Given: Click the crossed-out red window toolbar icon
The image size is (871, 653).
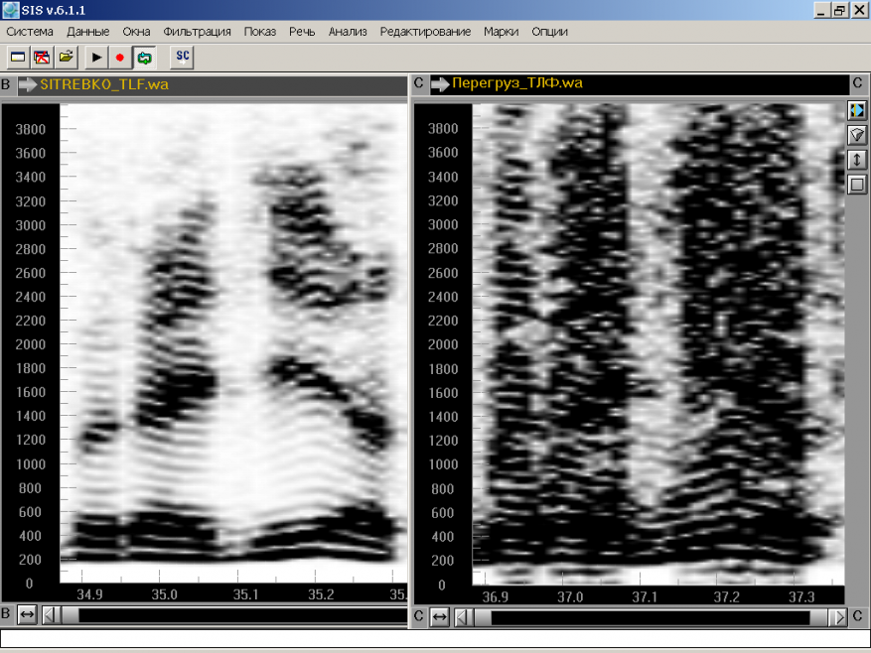Looking at the screenshot, I should (42, 58).
